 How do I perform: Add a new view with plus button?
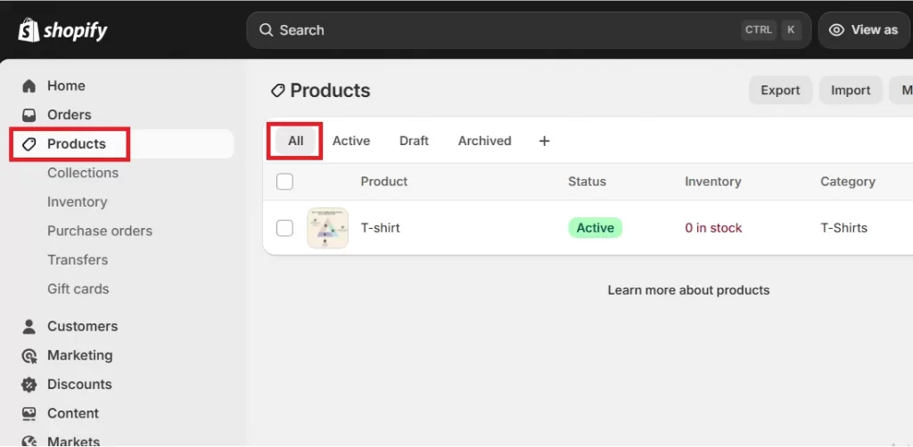[x=544, y=141]
